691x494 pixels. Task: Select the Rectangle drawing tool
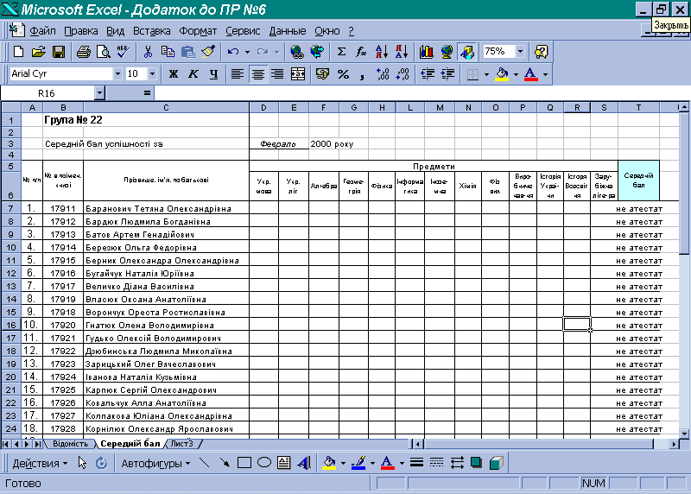tap(244, 463)
